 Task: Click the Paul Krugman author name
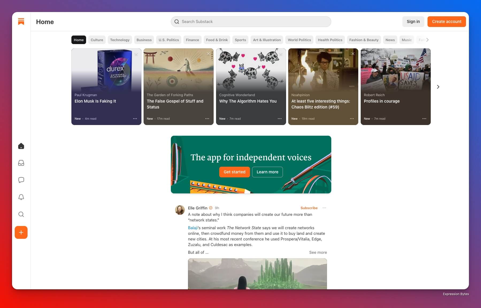(x=86, y=95)
